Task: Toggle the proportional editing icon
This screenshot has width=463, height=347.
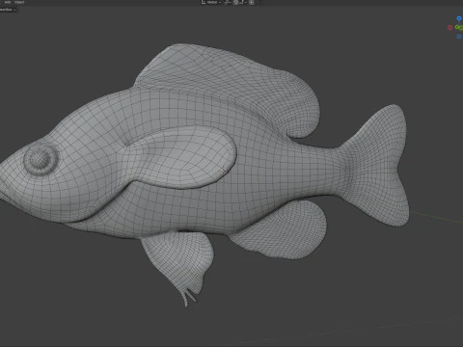Action: [251, 2]
